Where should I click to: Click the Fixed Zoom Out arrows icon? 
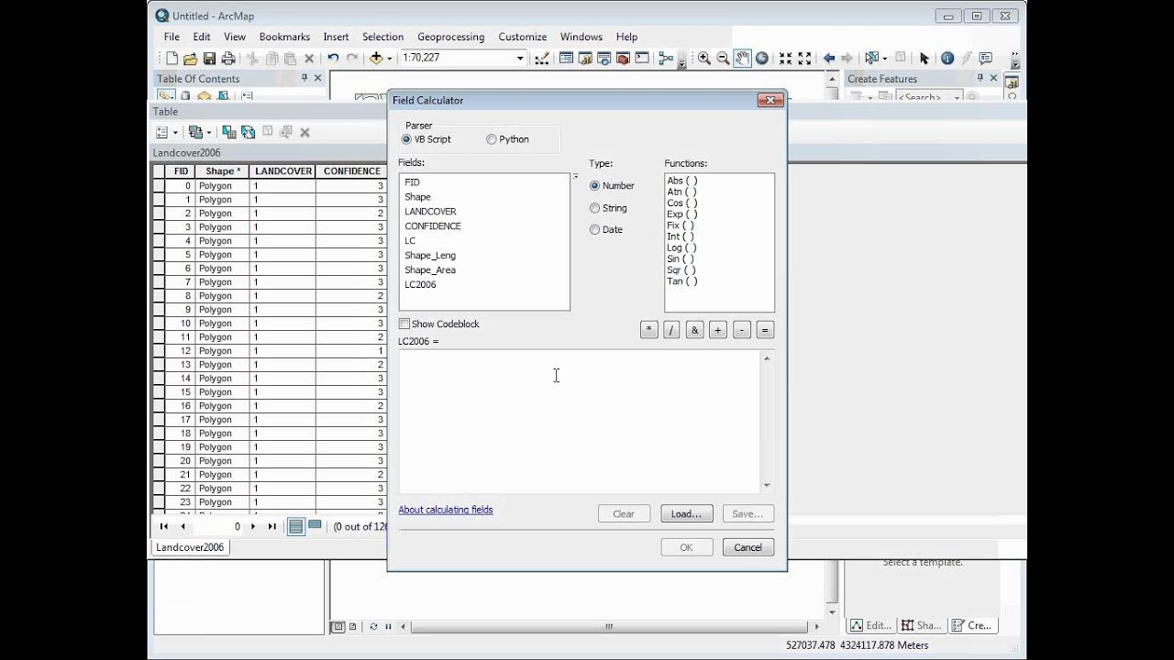point(804,59)
